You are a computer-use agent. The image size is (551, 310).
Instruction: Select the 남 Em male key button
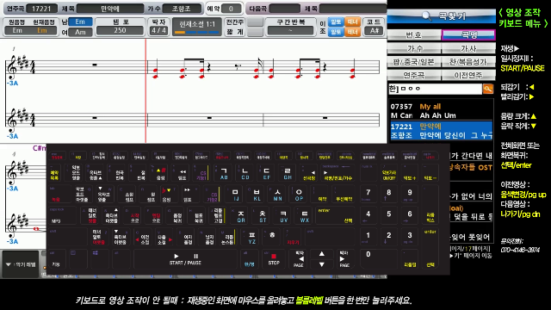click(x=80, y=22)
